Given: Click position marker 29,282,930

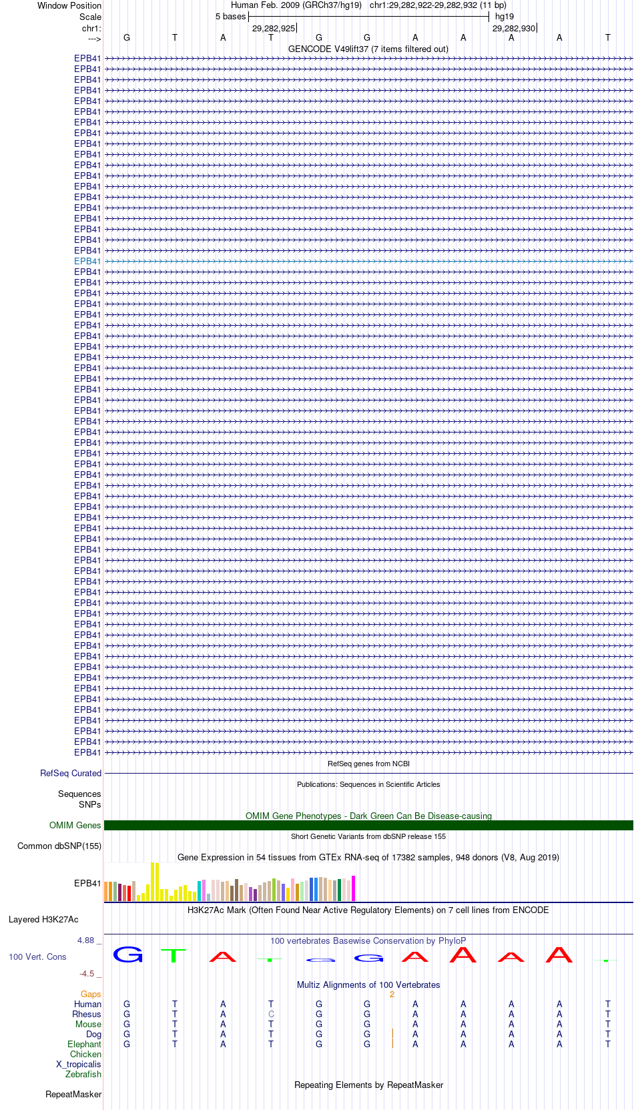Looking at the screenshot, I should (x=514, y=29).
